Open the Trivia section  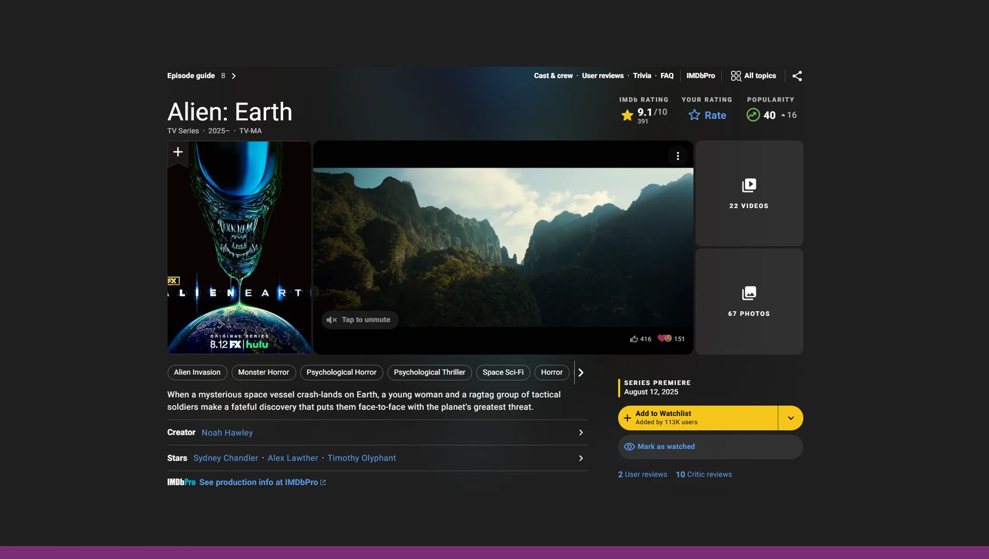pyautogui.click(x=642, y=76)
